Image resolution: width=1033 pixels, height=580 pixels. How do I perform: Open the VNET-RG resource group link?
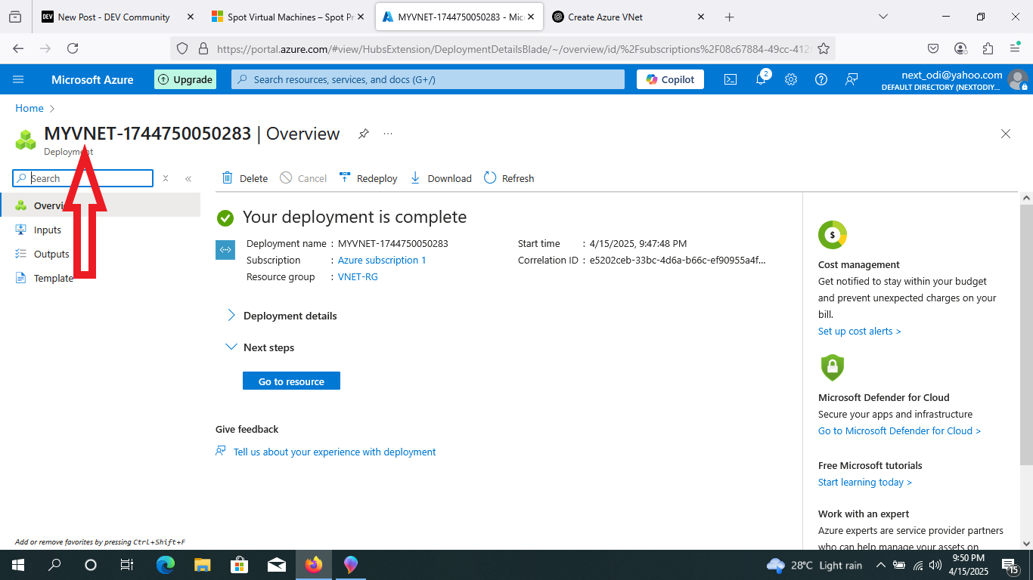[358, 276]
